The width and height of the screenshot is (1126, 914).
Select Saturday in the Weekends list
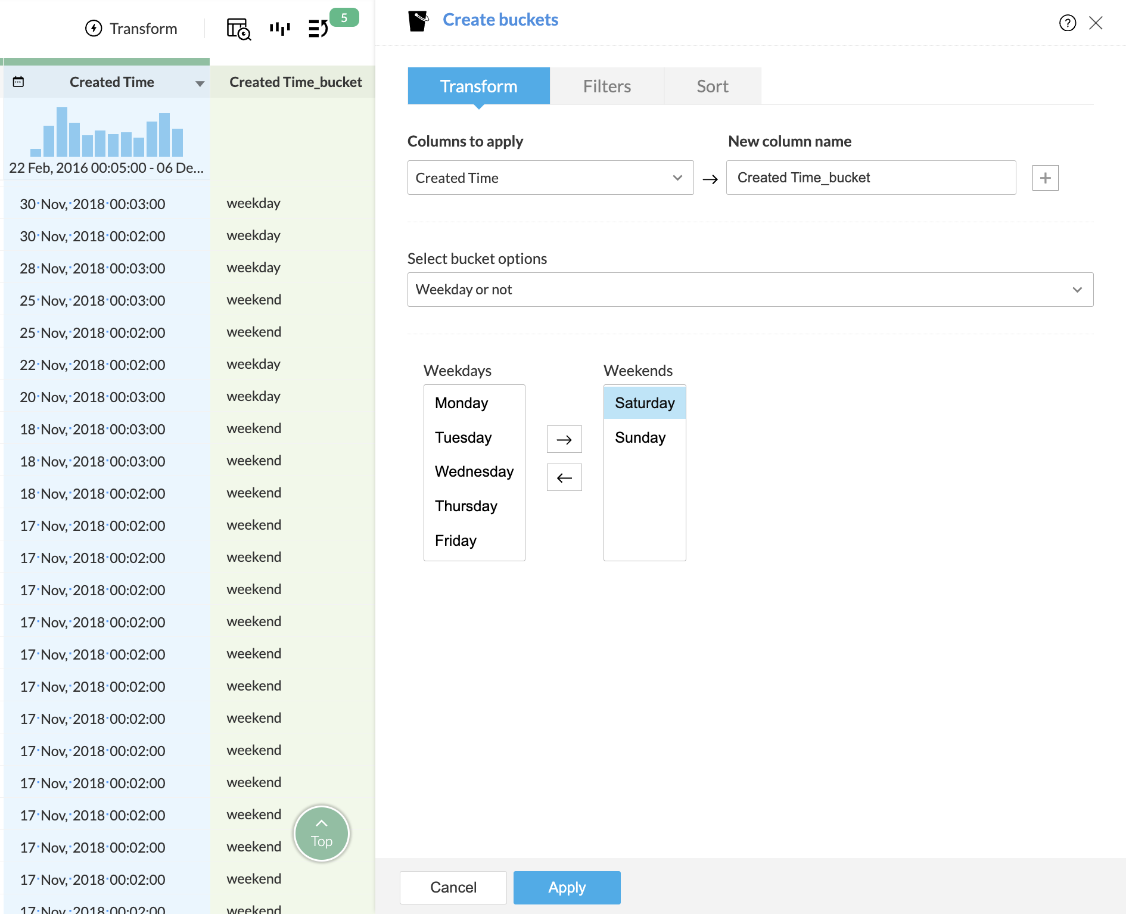pyautogui.click(x=645, y=403)
